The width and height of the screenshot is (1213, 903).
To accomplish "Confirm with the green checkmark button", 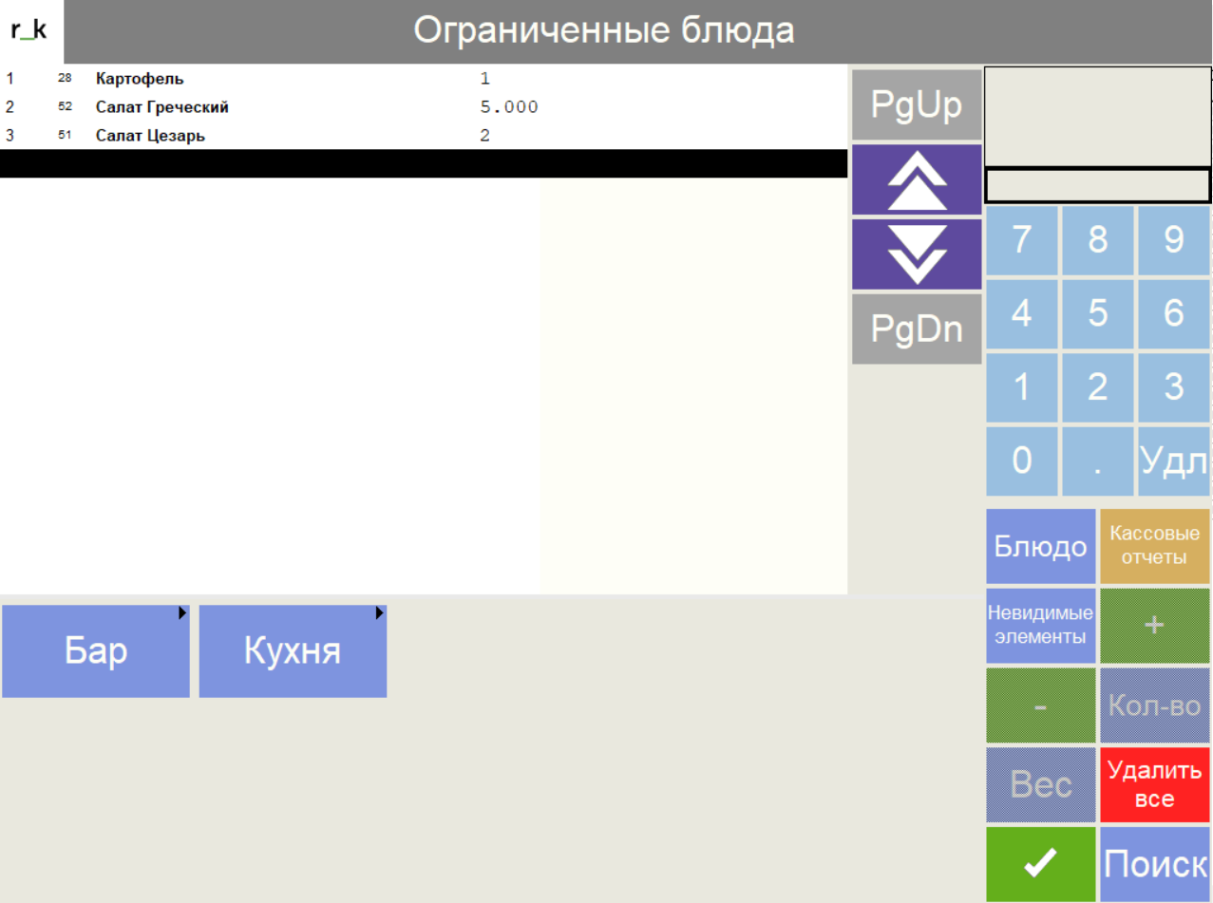I will coord(1041,863).
